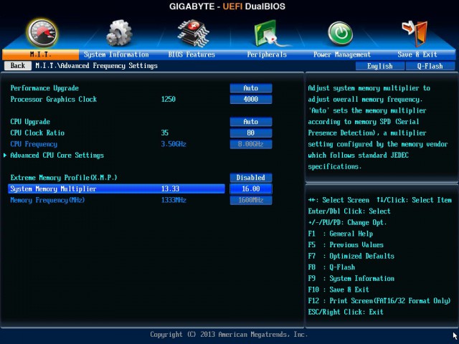Screen dimensions: 459x344
Task: Click the English language button
Action: point(380,66)
